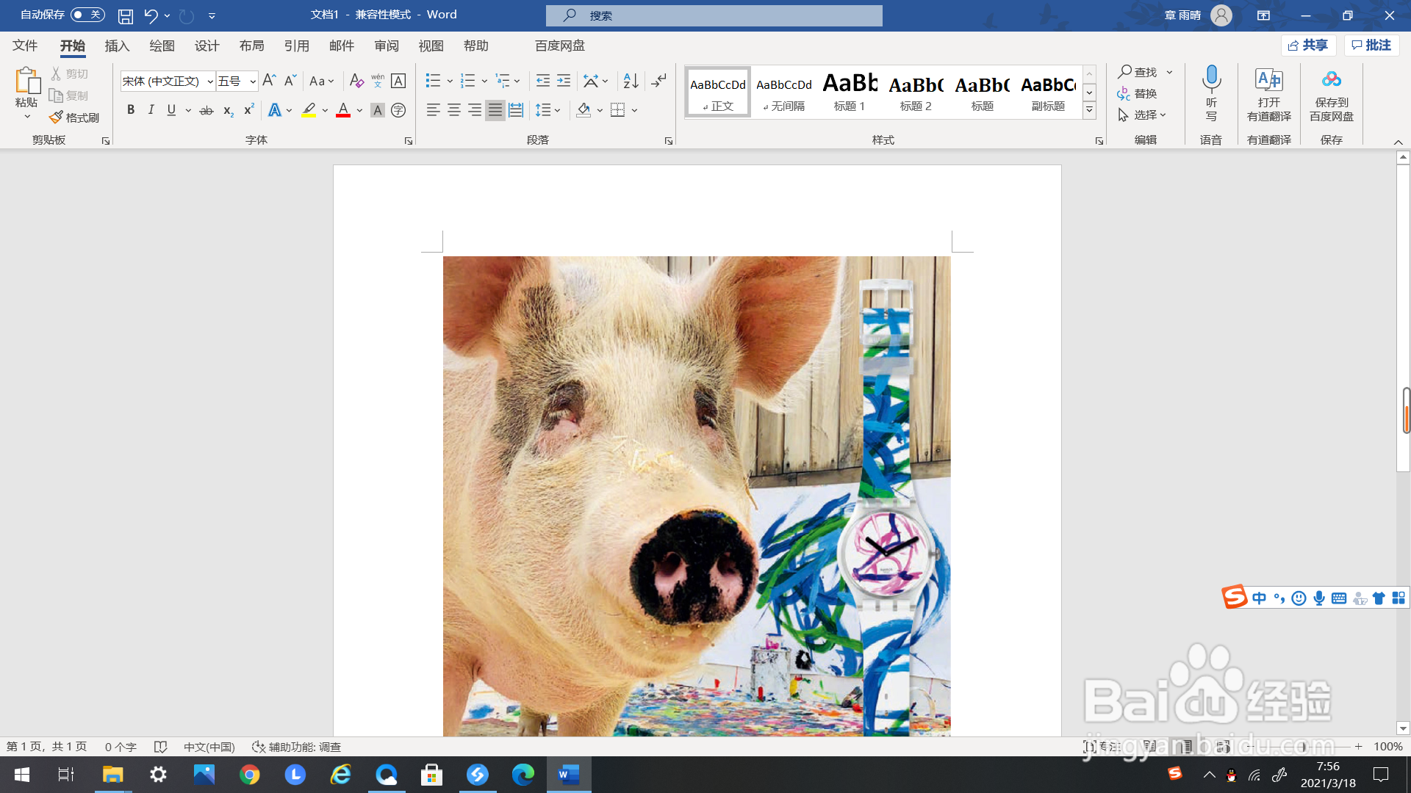Image resolution: width=1411 pixels, height=793 pixels.
Task: Click the sort A-Z icon
Action: click(x=631, y=81)
